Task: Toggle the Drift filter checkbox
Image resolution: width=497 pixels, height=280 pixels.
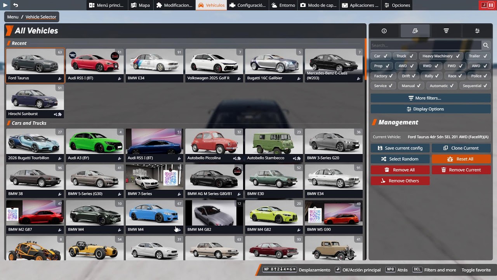Action: point(408,76)
